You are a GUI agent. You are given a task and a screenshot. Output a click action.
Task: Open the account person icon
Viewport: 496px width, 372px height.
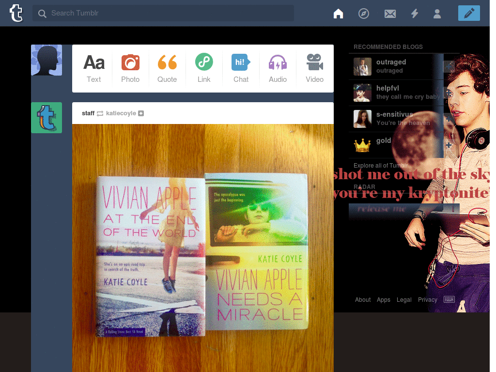pyautogui.click(x=437, y=14)
